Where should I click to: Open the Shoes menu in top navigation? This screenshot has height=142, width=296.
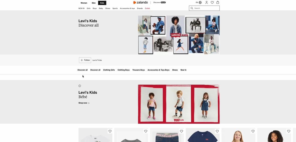pos(108,8)
